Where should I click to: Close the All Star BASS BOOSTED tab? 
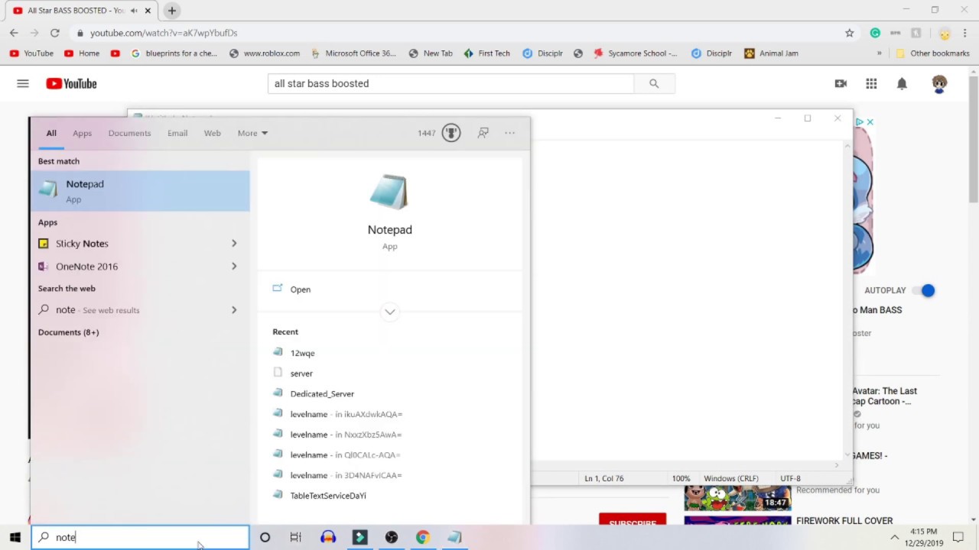click(148, 11)
